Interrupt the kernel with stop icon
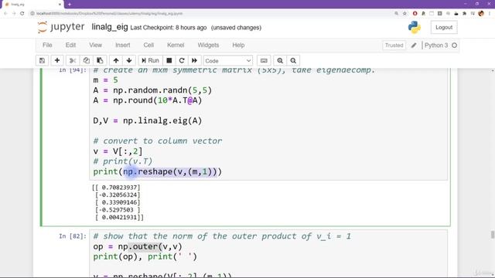The height and width of the screenshot is (278, 495). click(169, 60)
